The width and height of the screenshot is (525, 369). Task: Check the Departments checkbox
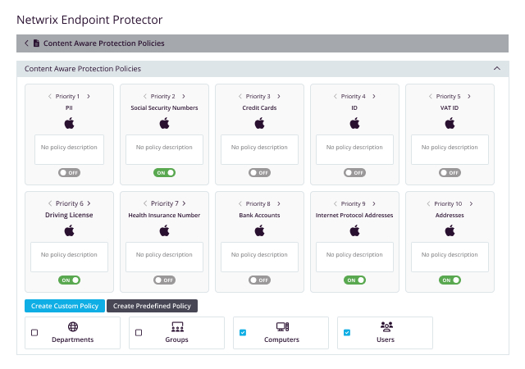[34, 333]
